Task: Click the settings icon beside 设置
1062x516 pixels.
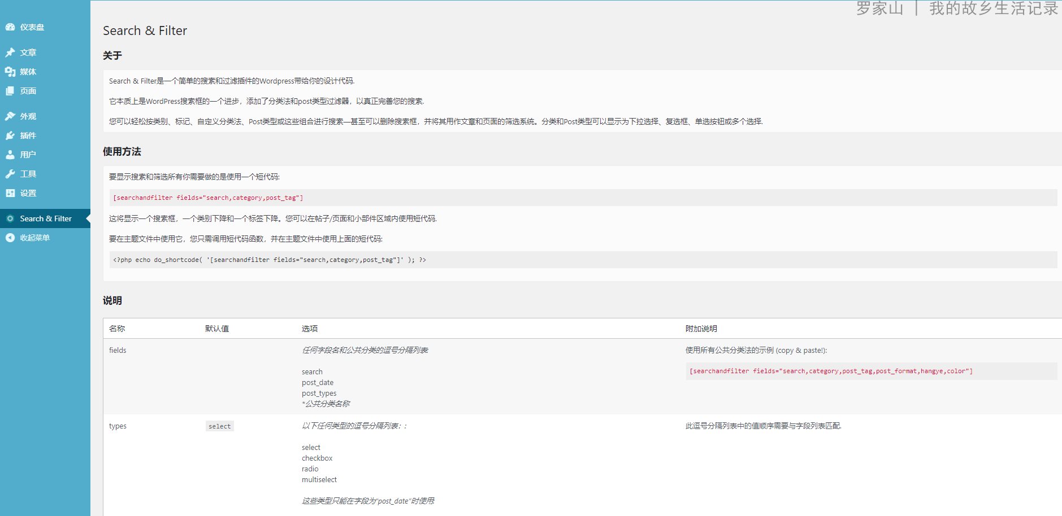Action: 10,193
